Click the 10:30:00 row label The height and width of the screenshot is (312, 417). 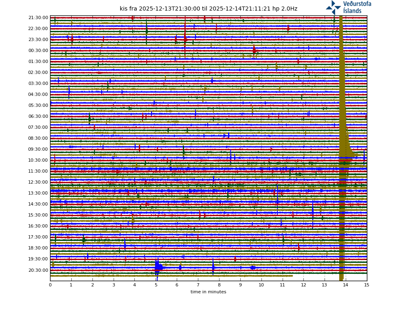[38, 160]
